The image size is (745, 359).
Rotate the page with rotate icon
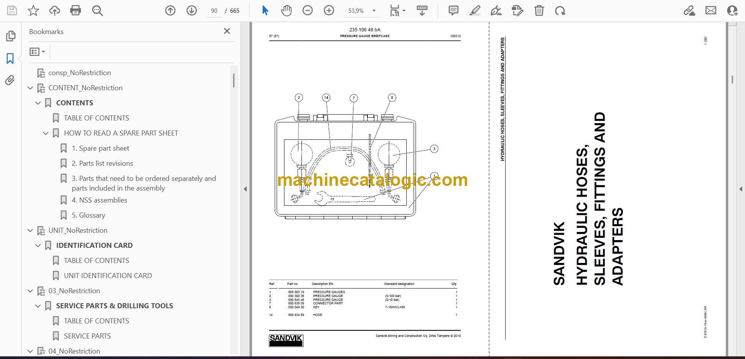pyautogui.click(x=560, y=10)
